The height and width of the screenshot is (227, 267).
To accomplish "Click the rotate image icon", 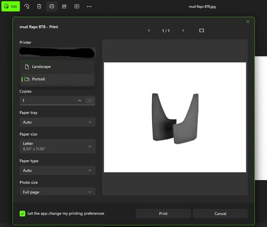I will pos(27,6).
